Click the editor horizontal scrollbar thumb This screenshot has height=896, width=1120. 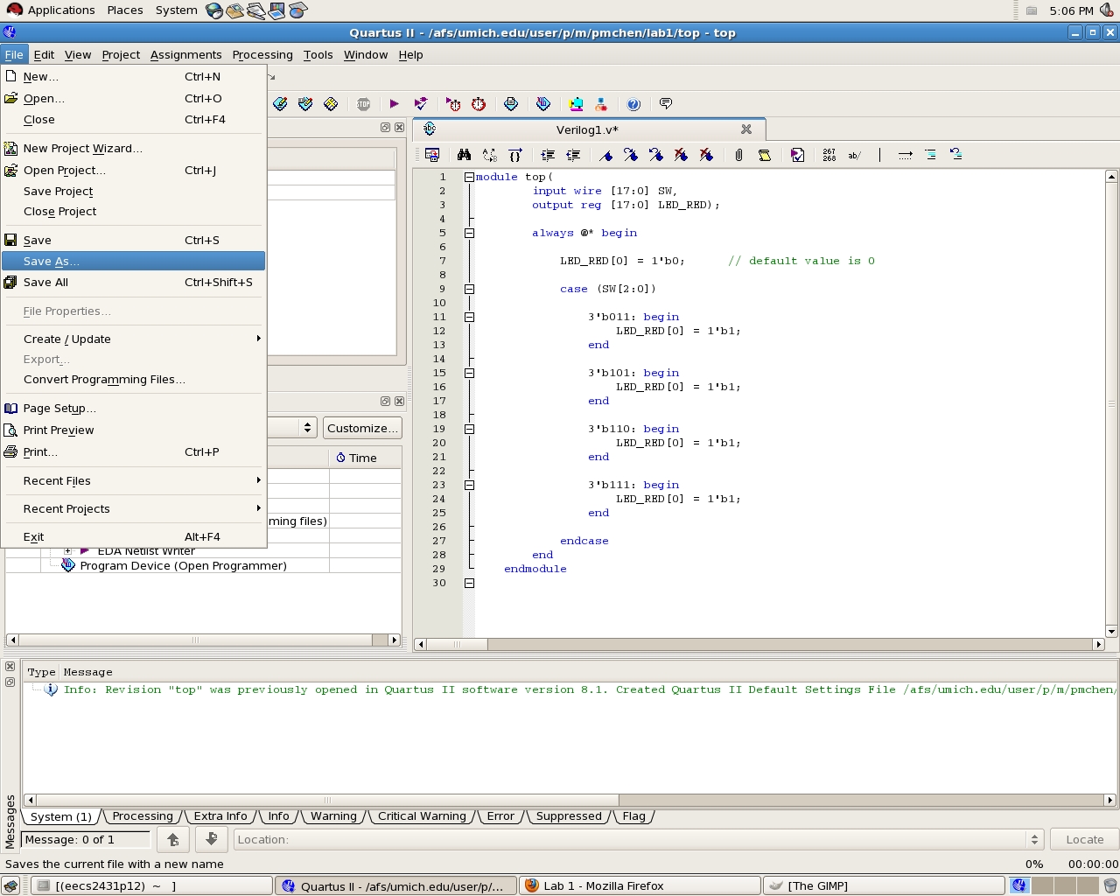click(457, 644)
